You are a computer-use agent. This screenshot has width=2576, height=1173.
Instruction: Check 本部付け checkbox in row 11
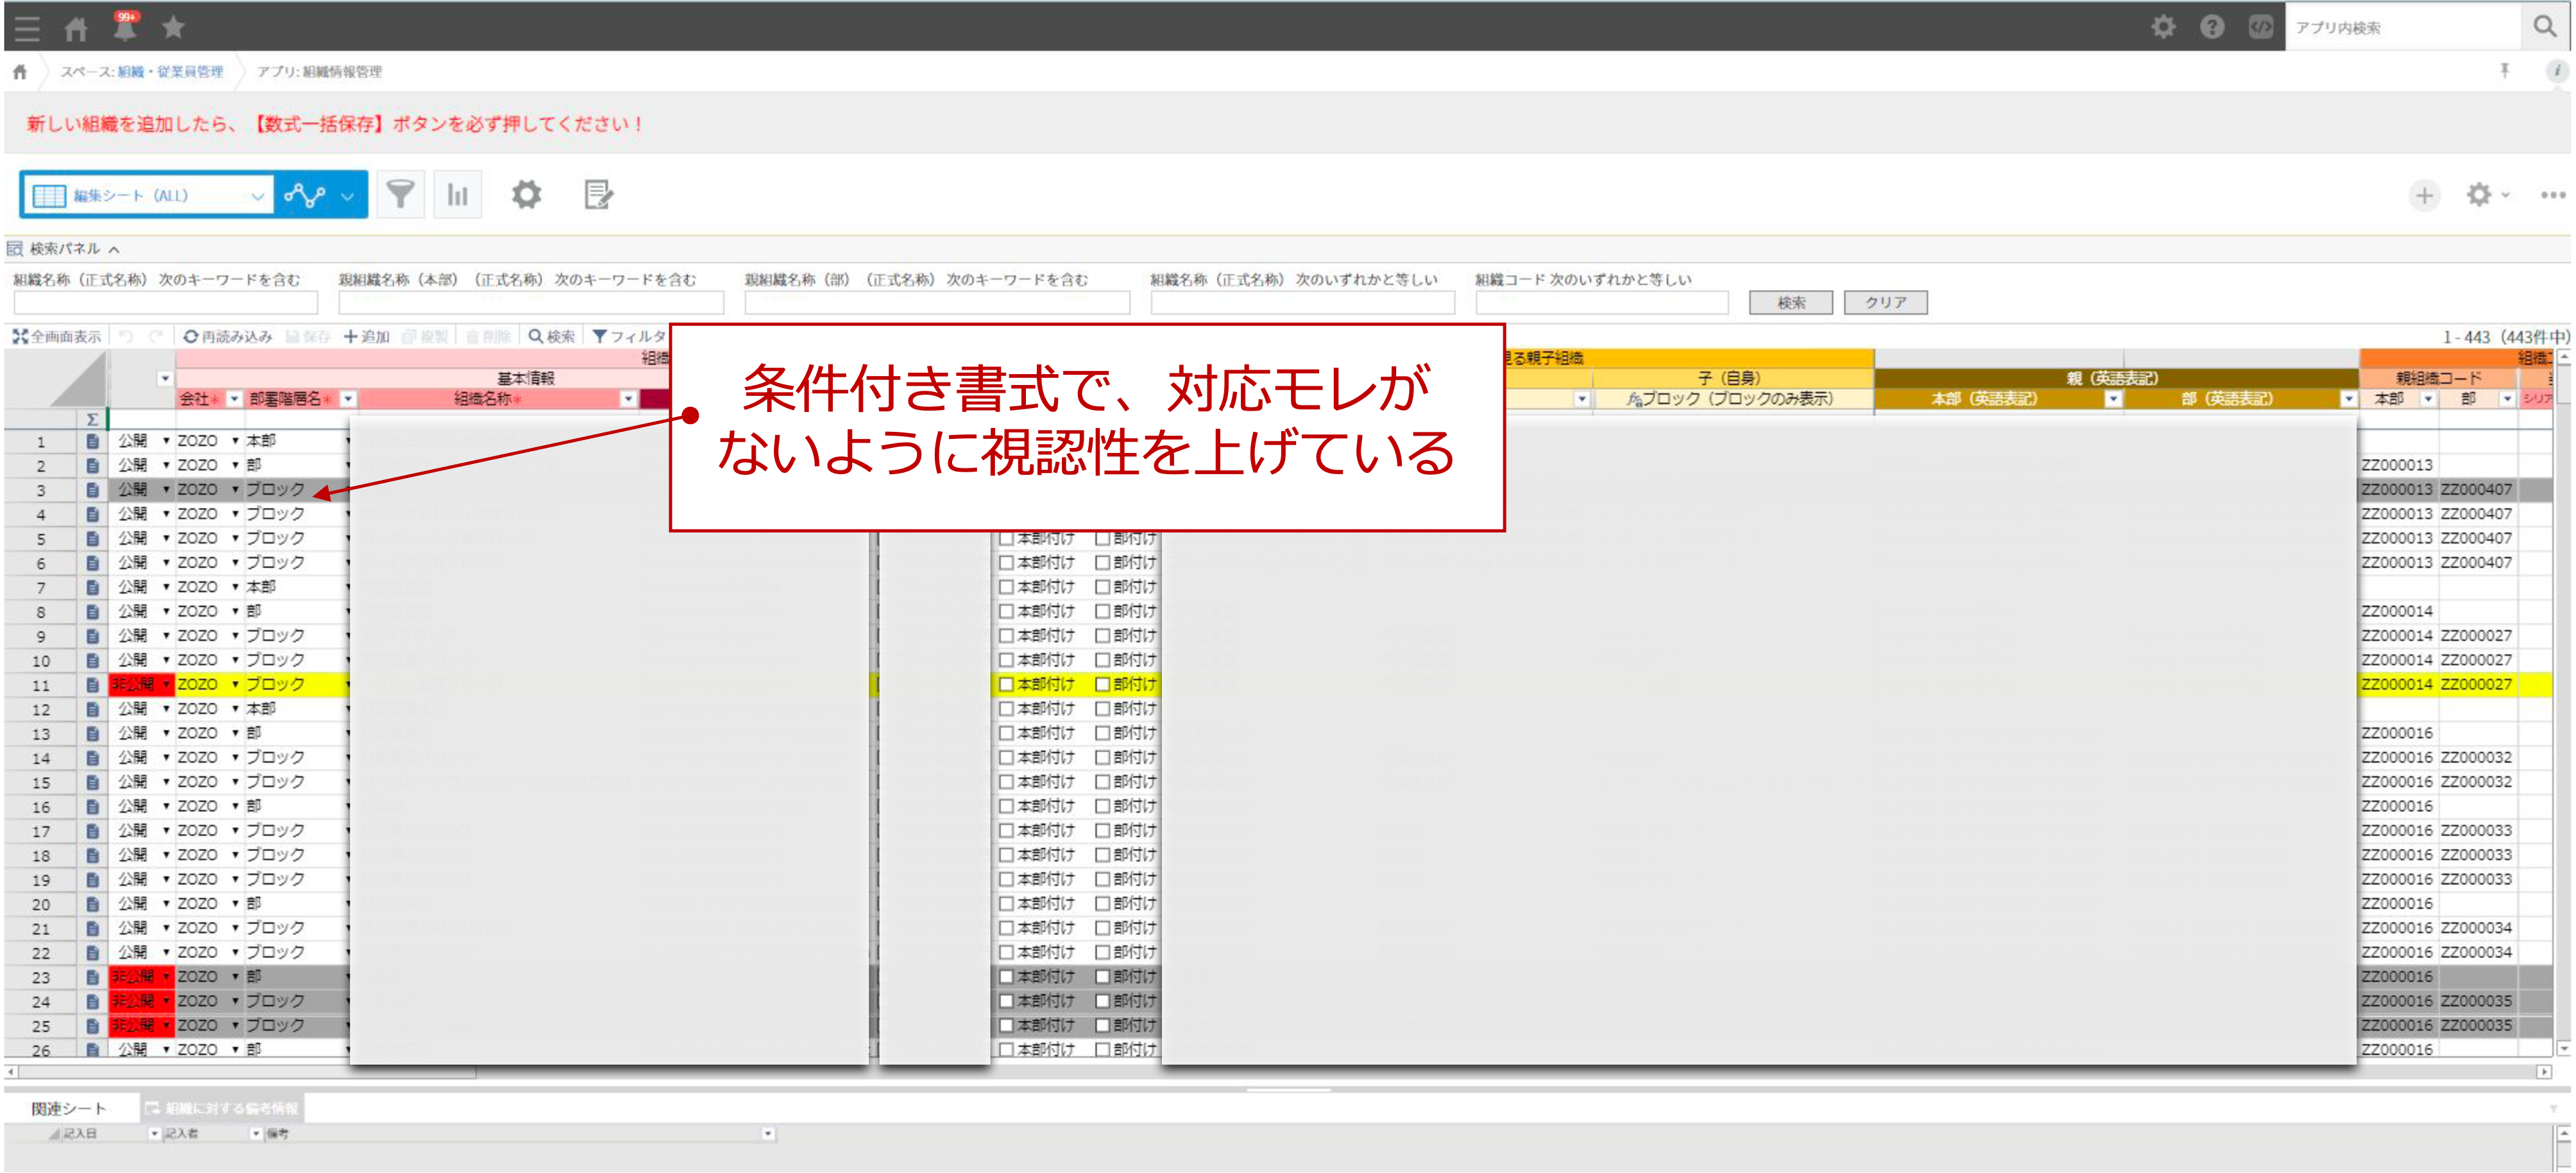[x=1007, y=685]
